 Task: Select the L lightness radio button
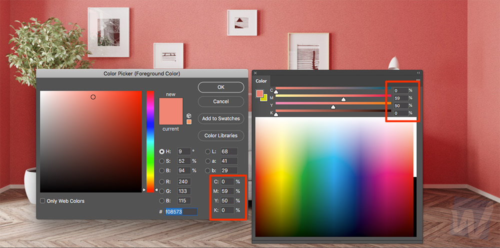(x=208, y=151)
